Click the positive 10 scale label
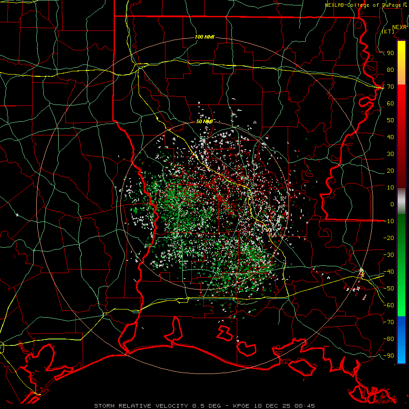This screenshot has height=409, width=409. 390,188
